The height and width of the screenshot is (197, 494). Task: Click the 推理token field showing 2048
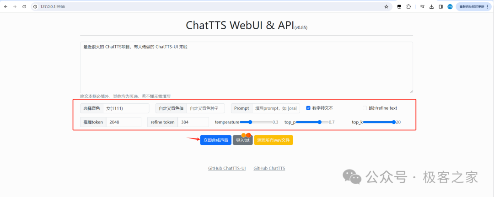pos(123,122)
